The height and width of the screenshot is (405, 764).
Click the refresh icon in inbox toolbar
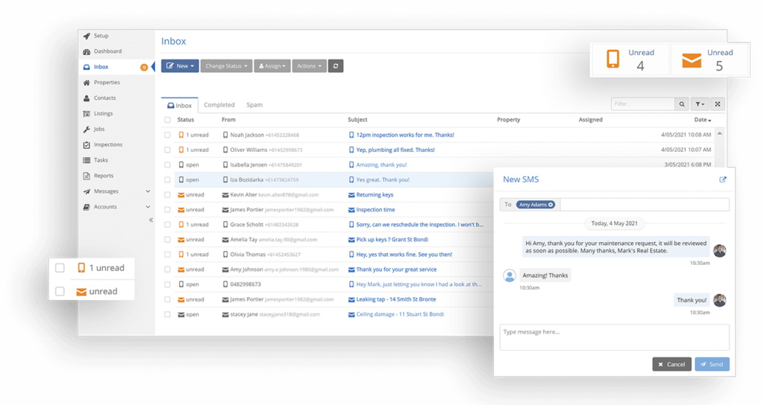click(x=336, y=66)
